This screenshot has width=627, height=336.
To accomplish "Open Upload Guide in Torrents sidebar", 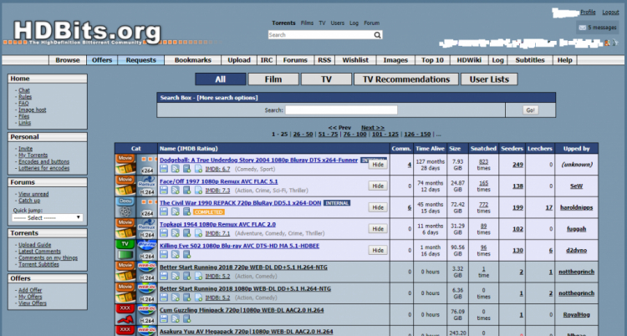I will [x=35, y=245].
